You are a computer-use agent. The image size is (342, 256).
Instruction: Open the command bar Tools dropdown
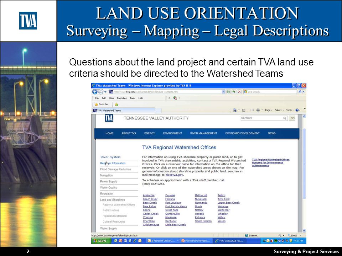pos(290,110)
